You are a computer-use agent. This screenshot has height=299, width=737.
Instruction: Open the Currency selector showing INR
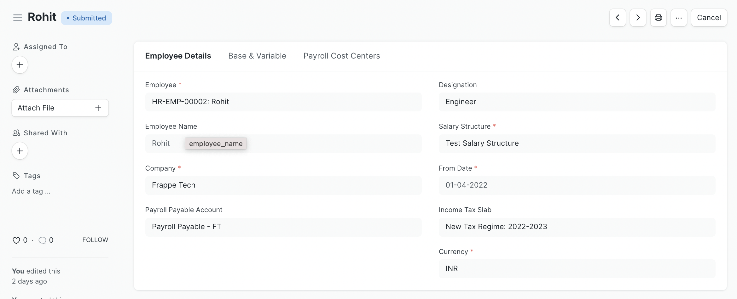point(577,268)
